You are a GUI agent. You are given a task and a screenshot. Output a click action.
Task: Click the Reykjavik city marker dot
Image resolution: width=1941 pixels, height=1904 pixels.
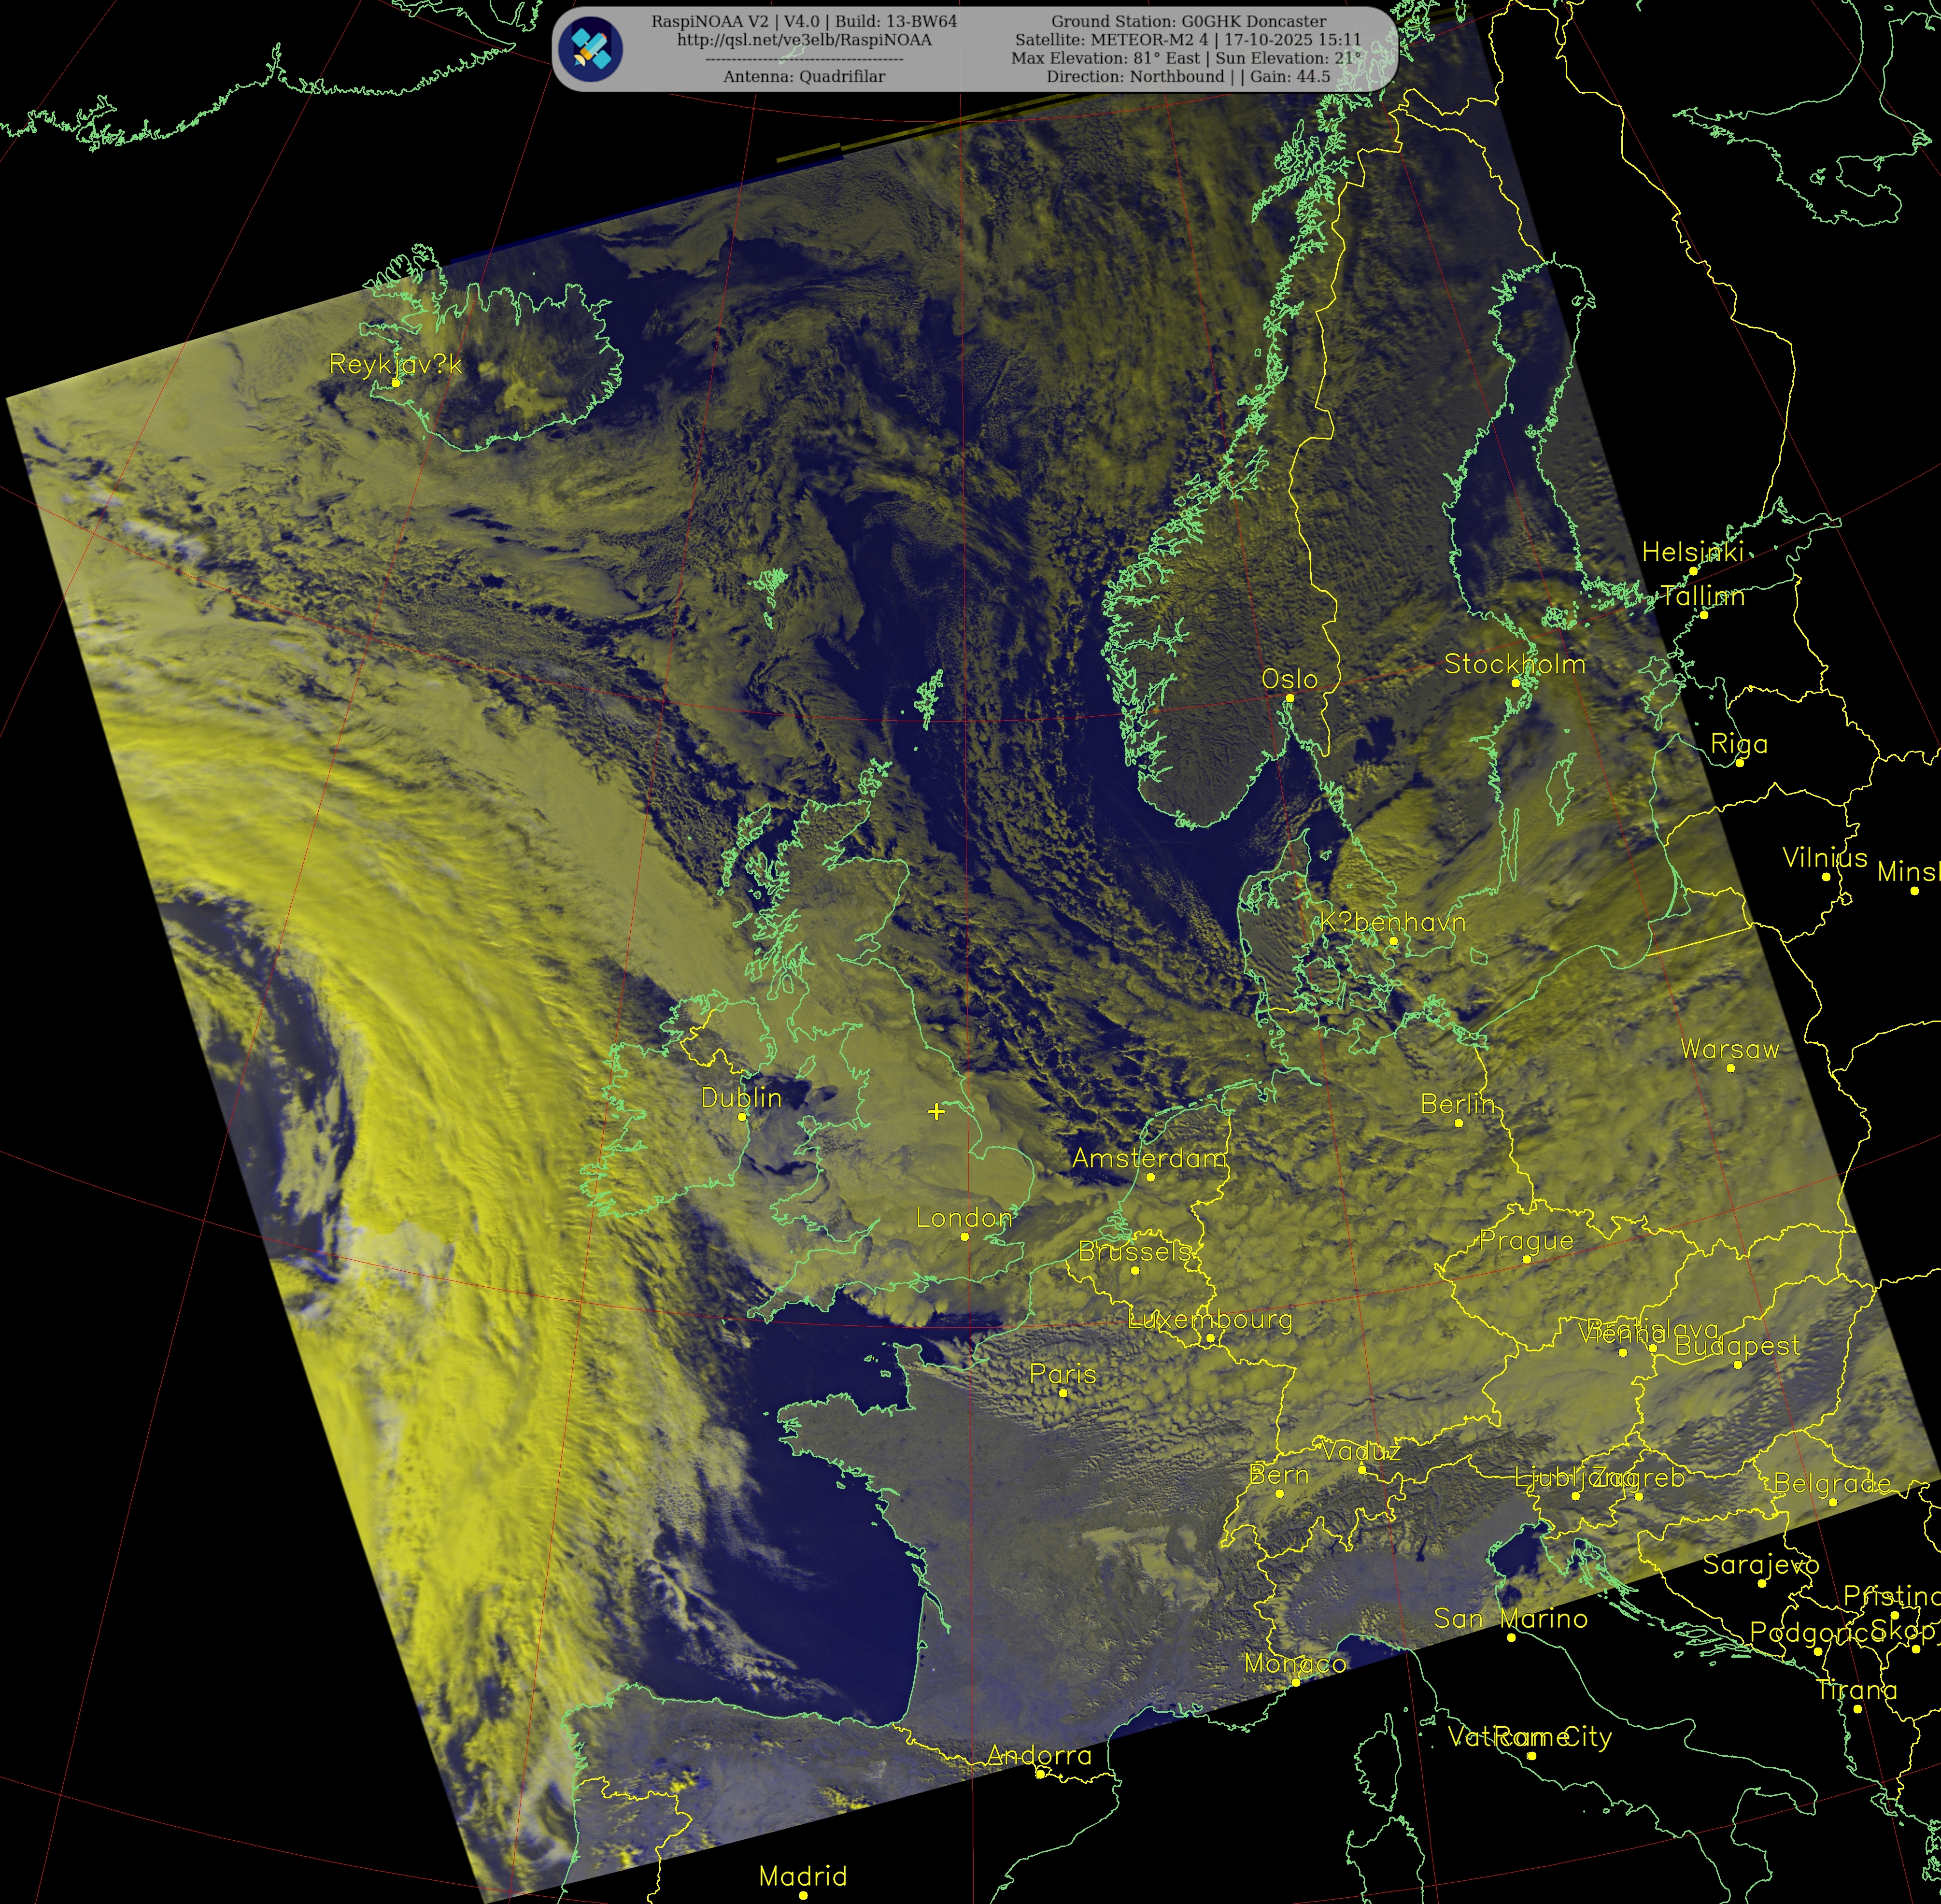[396, 383]
